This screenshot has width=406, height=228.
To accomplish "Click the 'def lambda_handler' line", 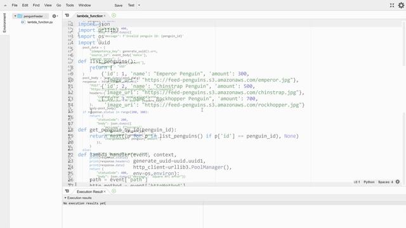I will 127,155.
